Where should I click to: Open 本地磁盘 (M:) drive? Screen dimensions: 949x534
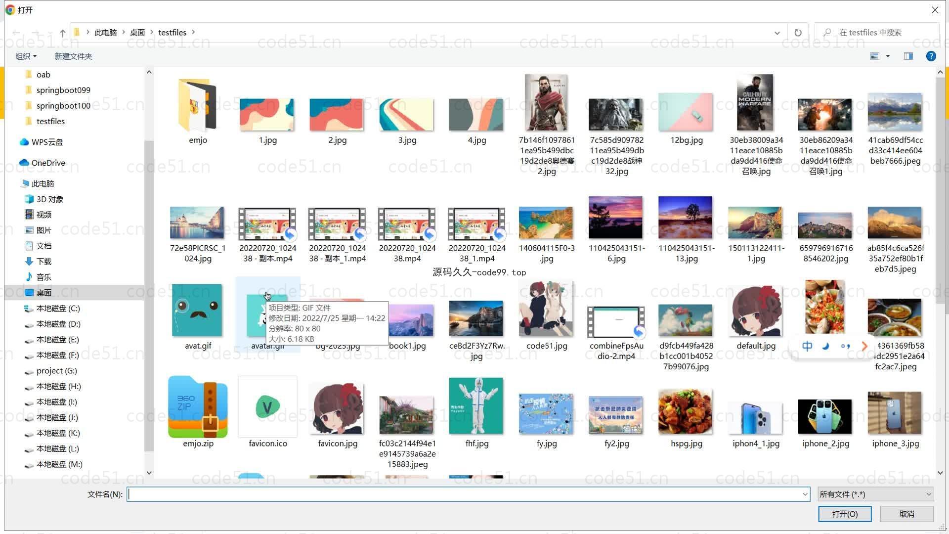[x=59, y=464]
